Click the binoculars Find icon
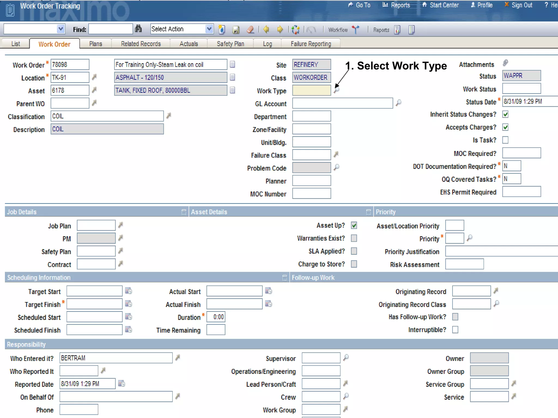 138,29
